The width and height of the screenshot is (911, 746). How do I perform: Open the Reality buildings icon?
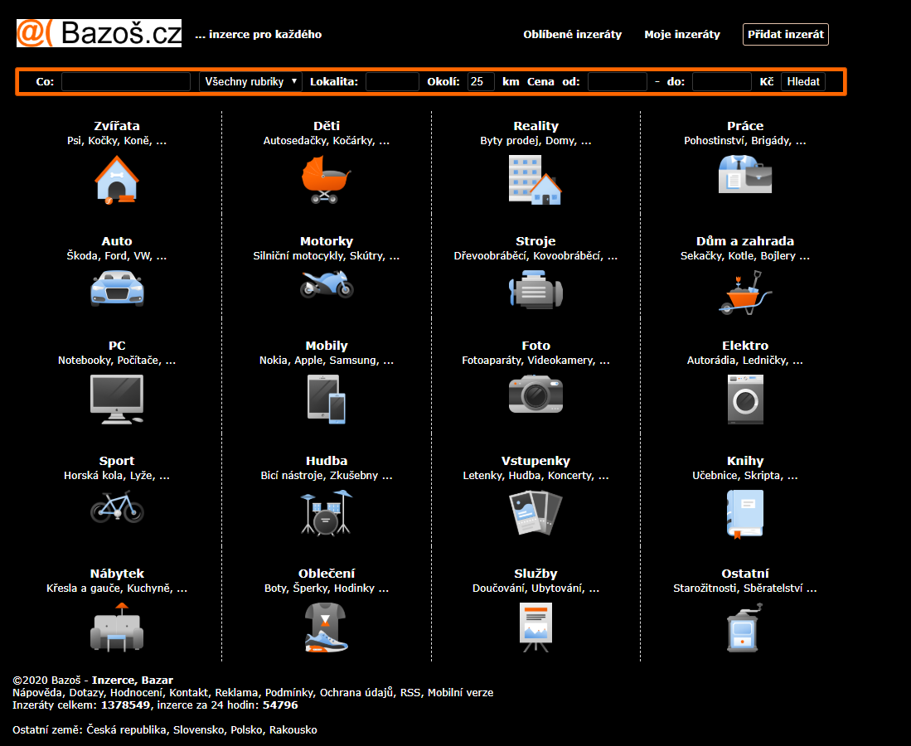(x=535, y=180)
